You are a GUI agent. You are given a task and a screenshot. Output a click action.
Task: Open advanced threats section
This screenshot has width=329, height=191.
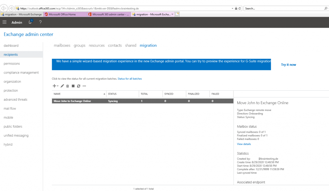tap(15, 99)
